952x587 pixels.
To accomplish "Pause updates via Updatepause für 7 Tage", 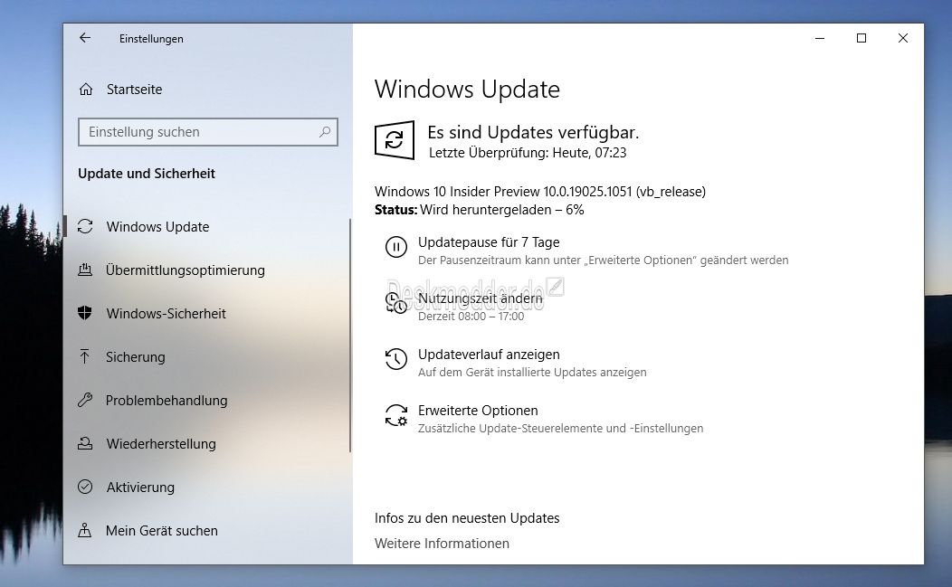I will [x=489, y=242].
